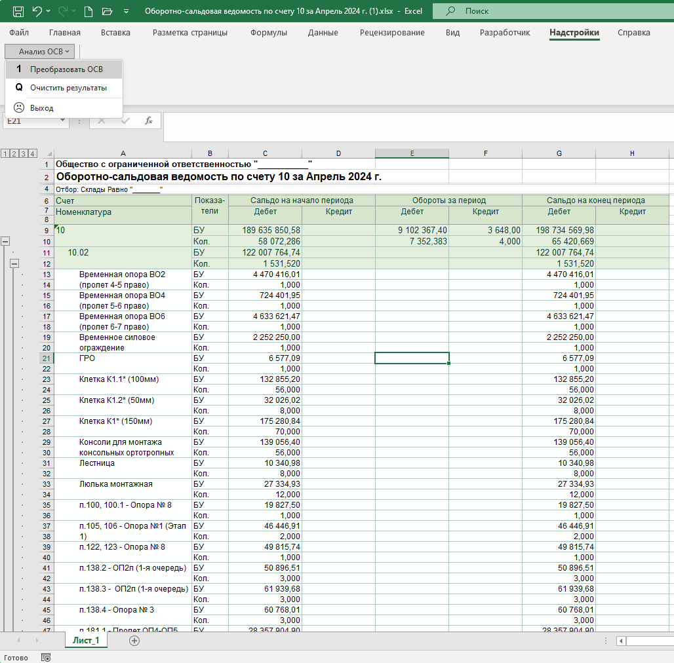Collapse the outline group for account 10
The width and height of the screenshot is (674, 663).
6,242
